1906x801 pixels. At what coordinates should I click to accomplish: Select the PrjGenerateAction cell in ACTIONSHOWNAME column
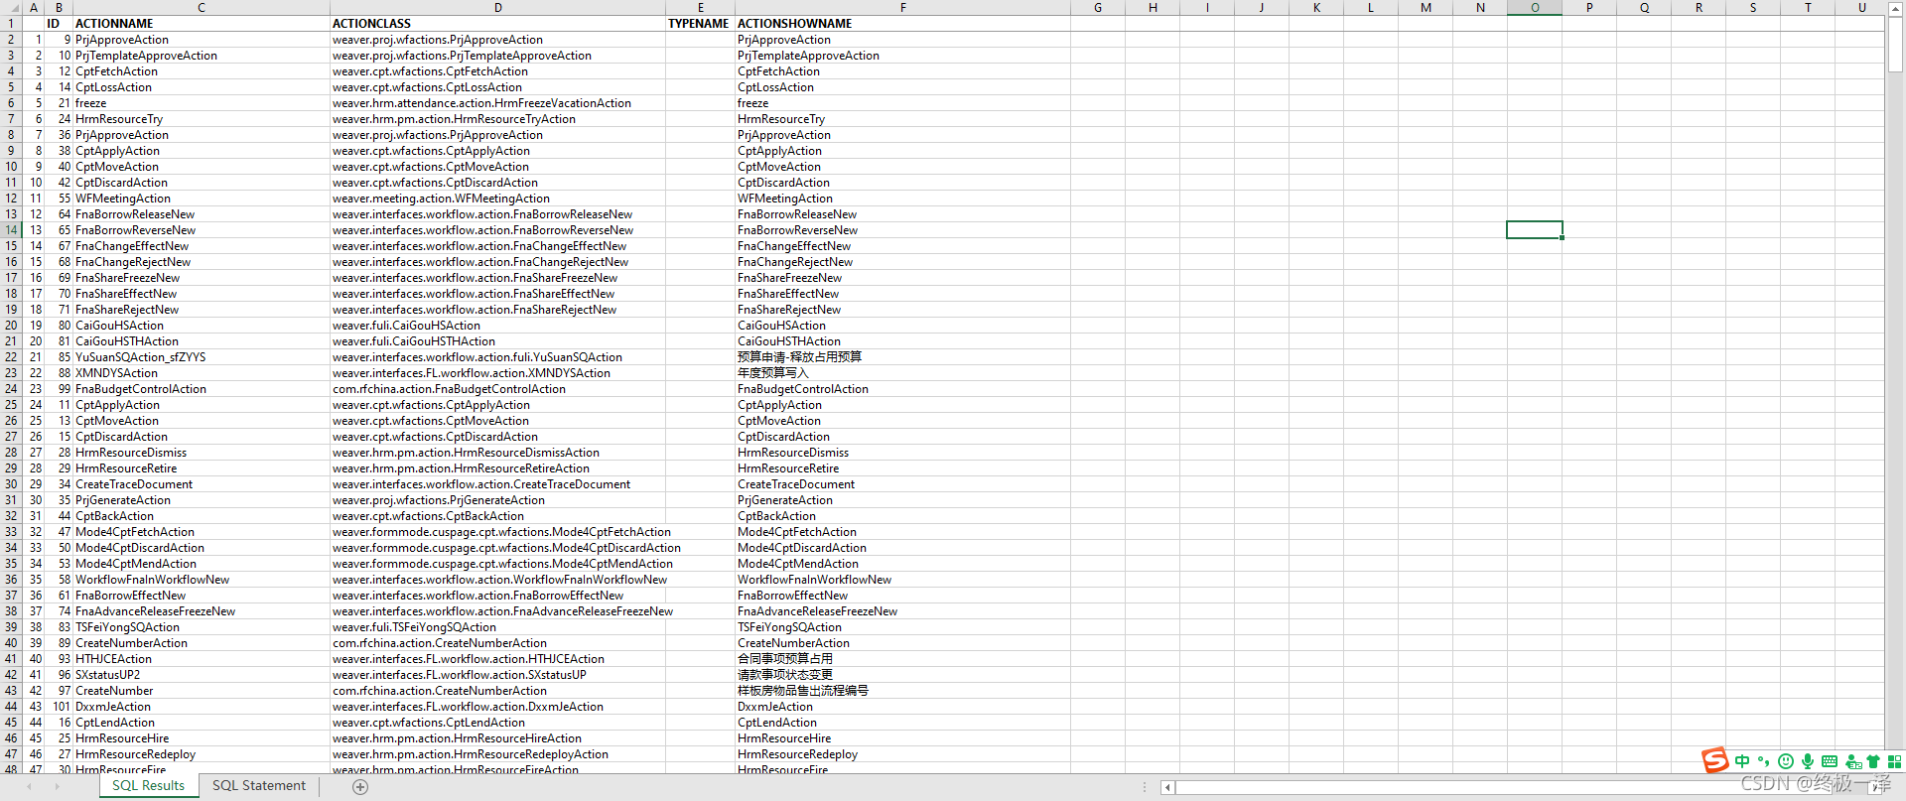(x=902, y=500)
